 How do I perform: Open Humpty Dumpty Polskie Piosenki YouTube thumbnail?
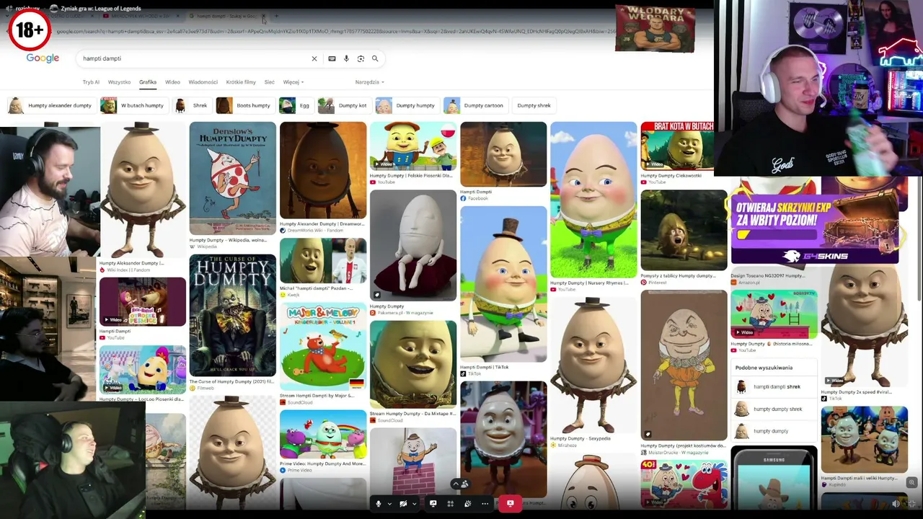(413, 146)
